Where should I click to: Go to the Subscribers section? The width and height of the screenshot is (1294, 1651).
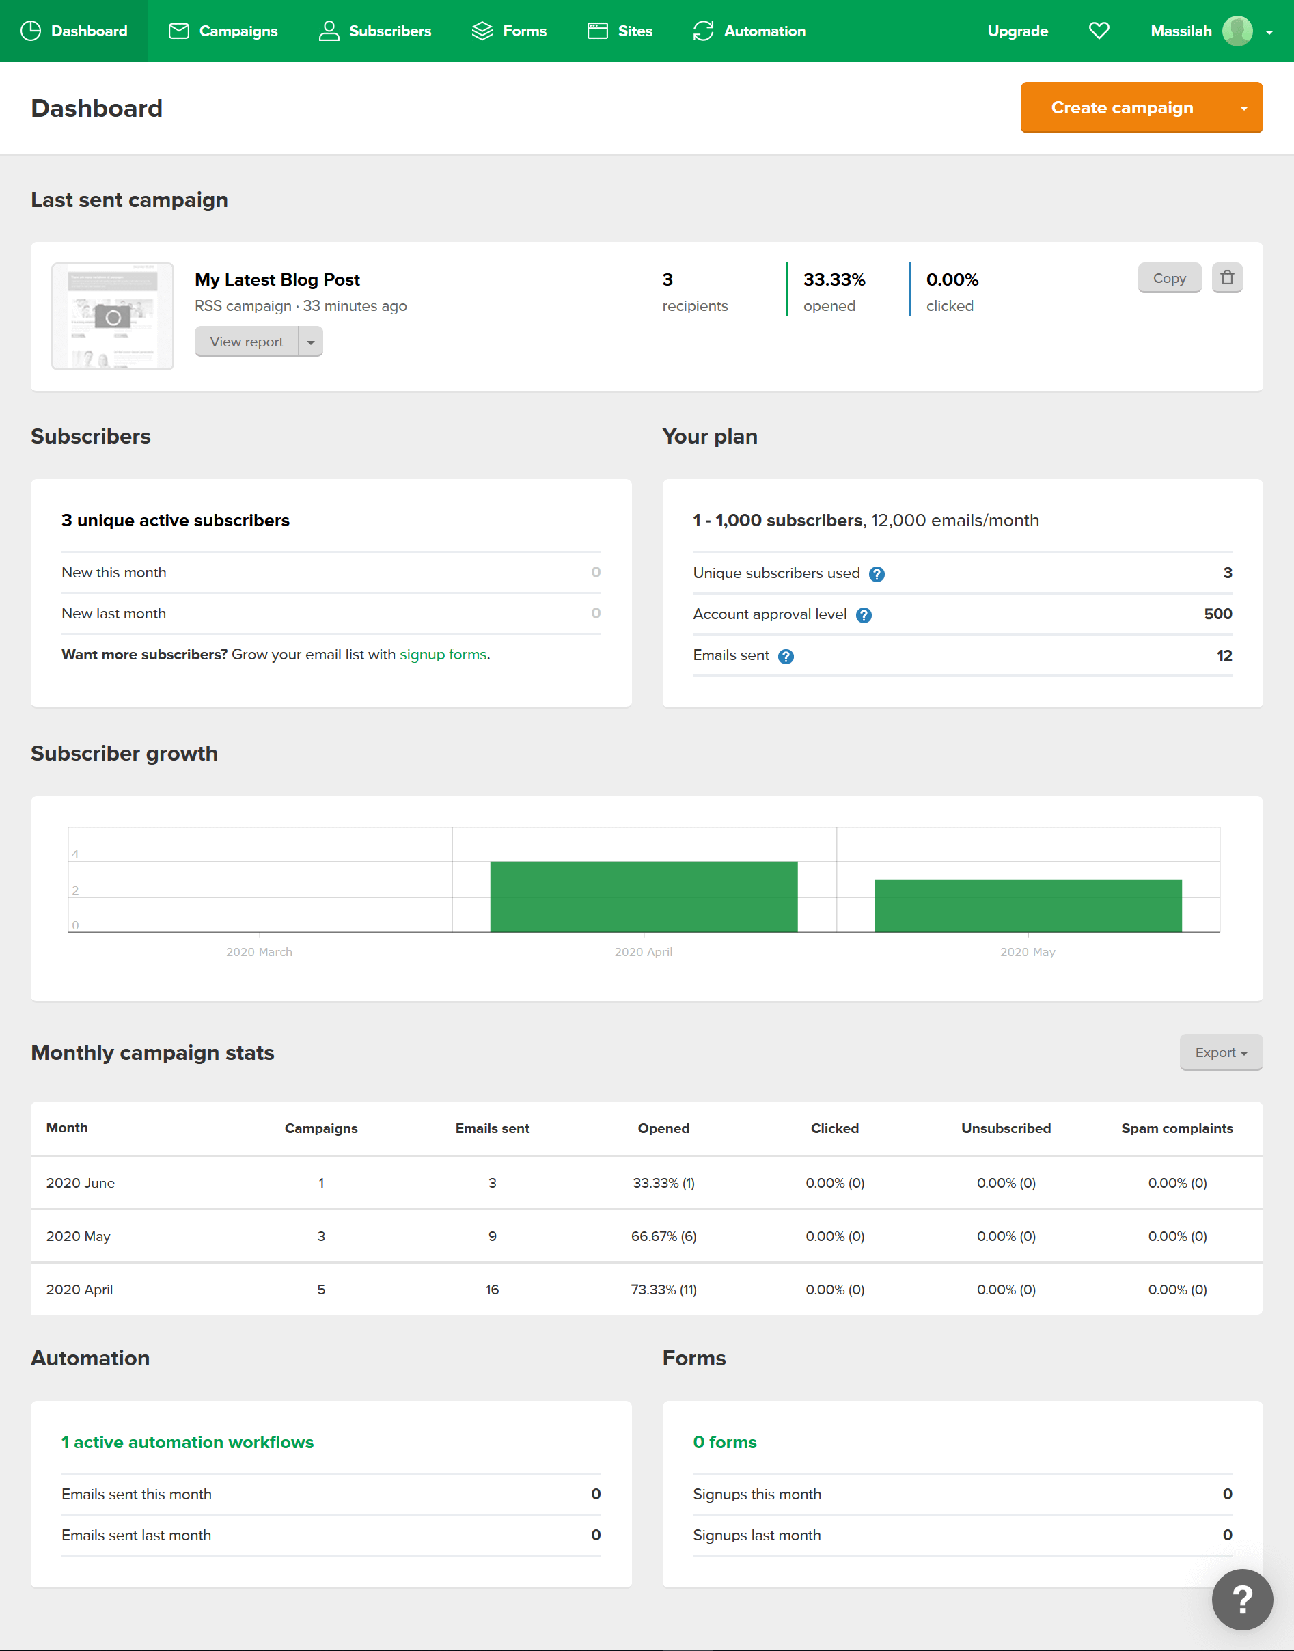(x=374, y=31)
